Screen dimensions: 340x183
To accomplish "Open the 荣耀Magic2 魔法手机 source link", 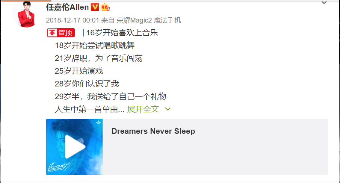I will click(x=149, y=20).
